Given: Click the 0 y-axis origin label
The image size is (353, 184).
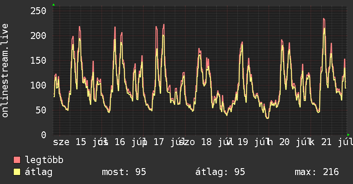Looking at the screenshot, I should 44,134.
